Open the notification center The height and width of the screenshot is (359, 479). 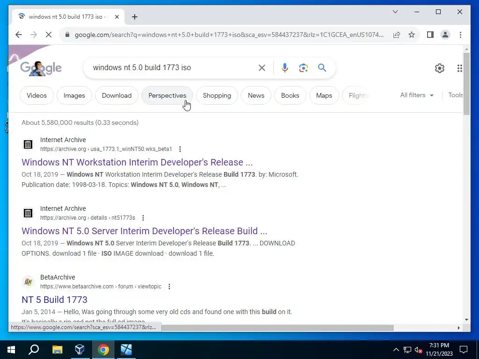[x=464, y=350]
